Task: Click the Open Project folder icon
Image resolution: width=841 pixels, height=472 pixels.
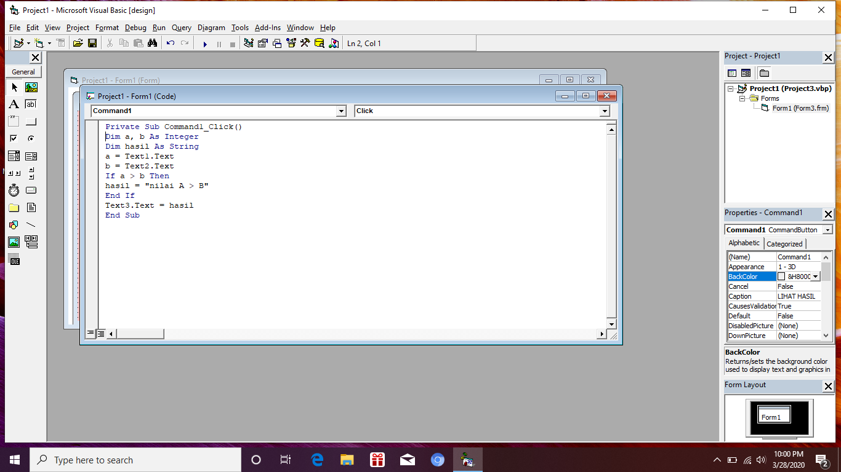Action: tap(78, 43)
